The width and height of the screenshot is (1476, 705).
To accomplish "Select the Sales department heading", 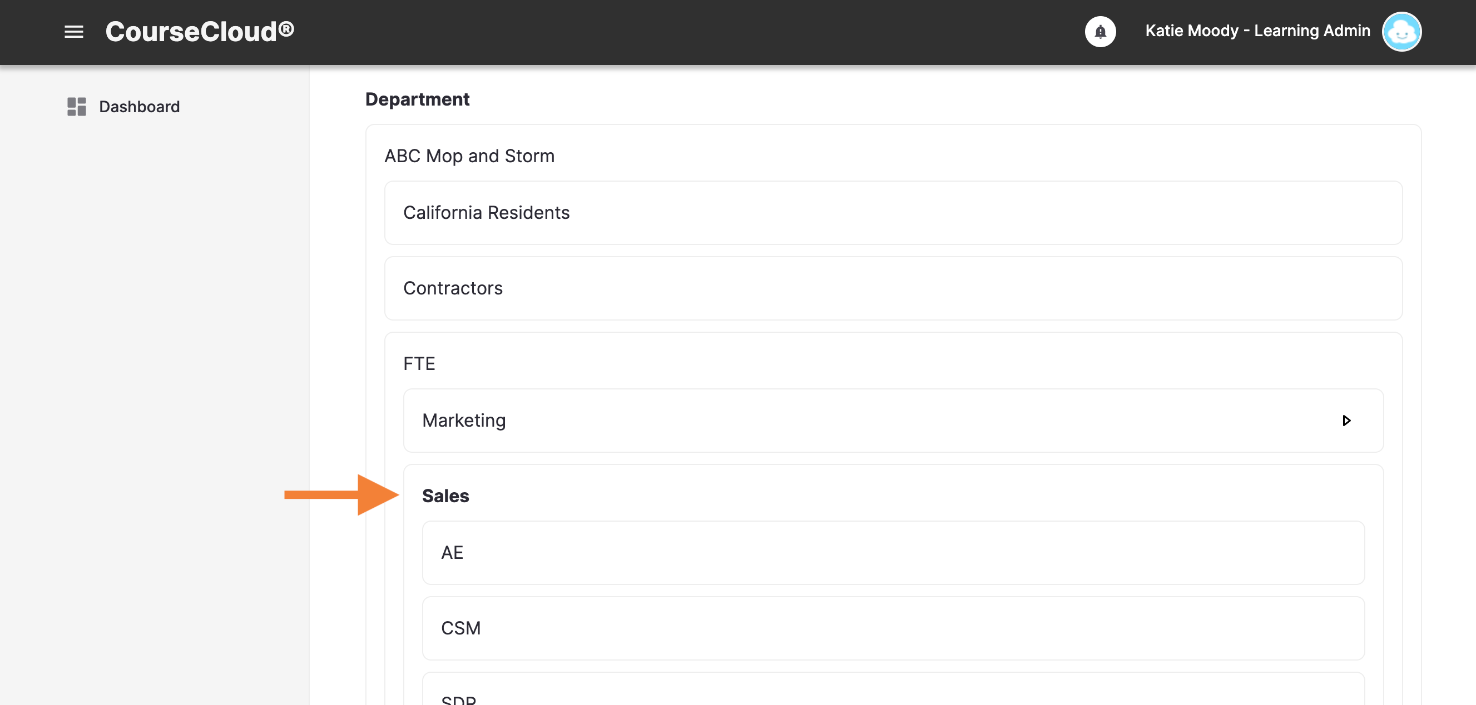I will tap(445, 496).
